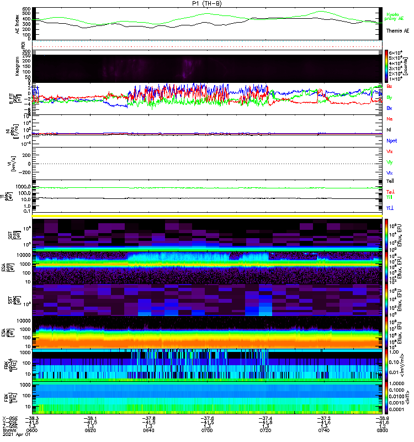414x442 pixels.
Task: Click the magnetic field B_FIT plot panel
Action: coord(207,99)
